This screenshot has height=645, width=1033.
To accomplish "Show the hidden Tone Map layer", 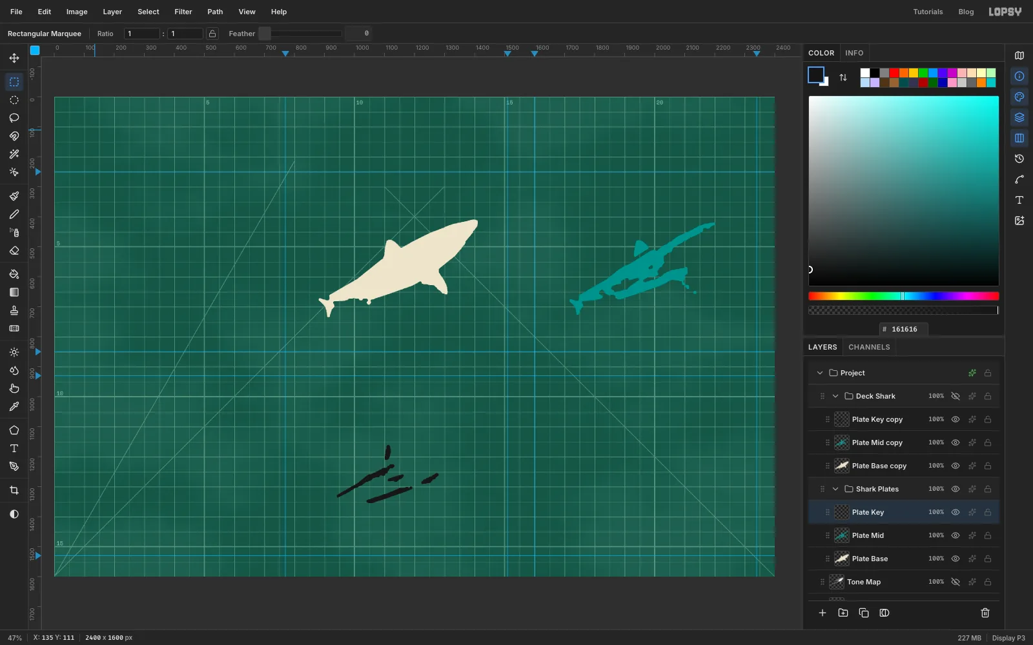I will pyautogui.click(x=956, y=582).
